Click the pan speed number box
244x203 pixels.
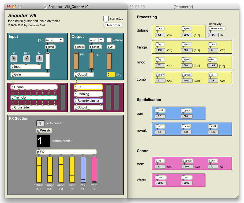click(186, 116)
